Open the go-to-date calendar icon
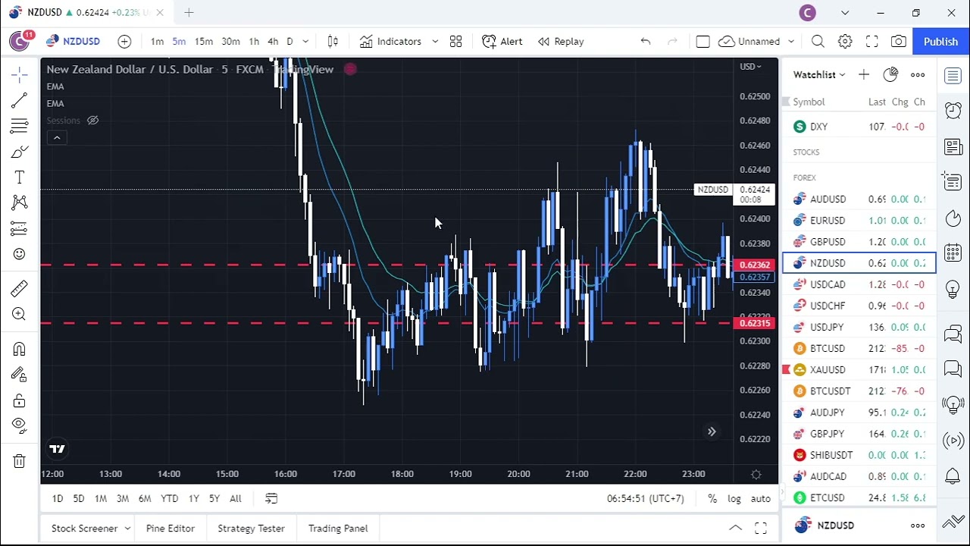 271,498
